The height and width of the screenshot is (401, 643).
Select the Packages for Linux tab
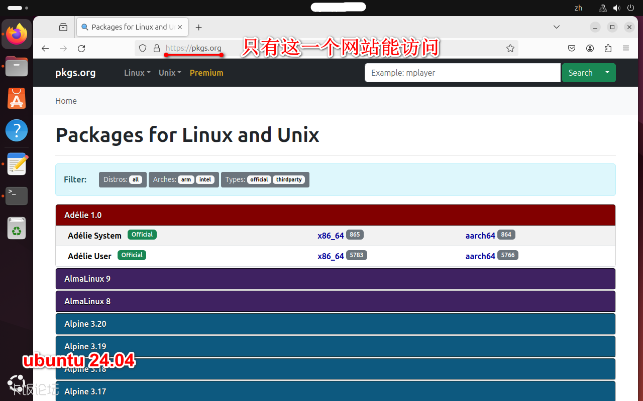point(132,27)
